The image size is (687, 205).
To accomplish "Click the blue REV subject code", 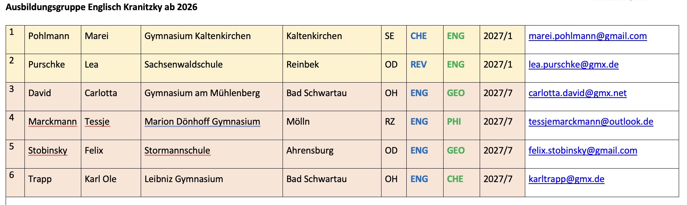I will (418, 65).
